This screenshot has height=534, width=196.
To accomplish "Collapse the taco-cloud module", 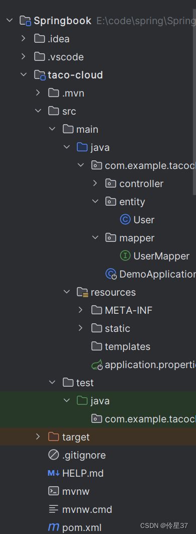I will 23,74.
